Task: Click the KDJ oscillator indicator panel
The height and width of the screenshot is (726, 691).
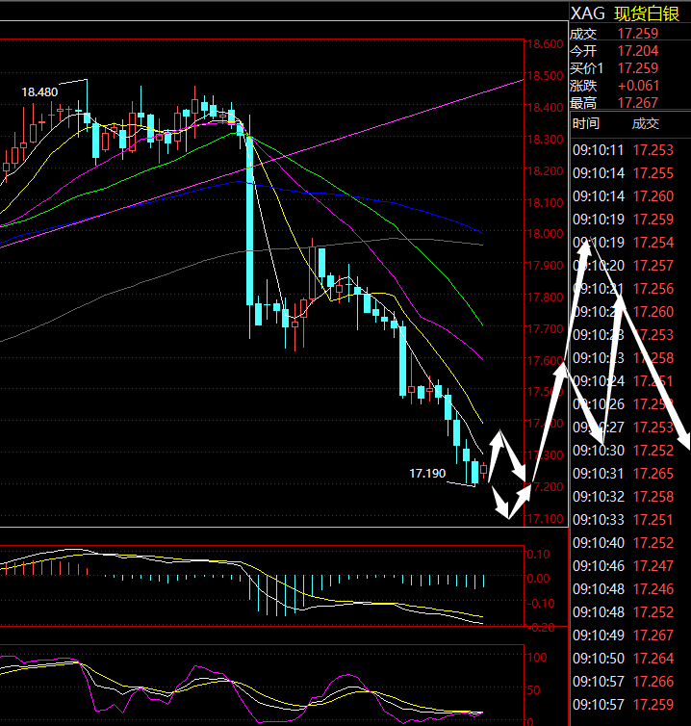Action: pyautogui.click(x=260, y=686)
